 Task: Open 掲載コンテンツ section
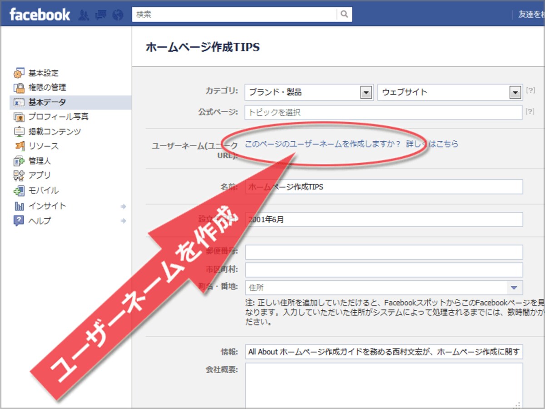point(55,131)
